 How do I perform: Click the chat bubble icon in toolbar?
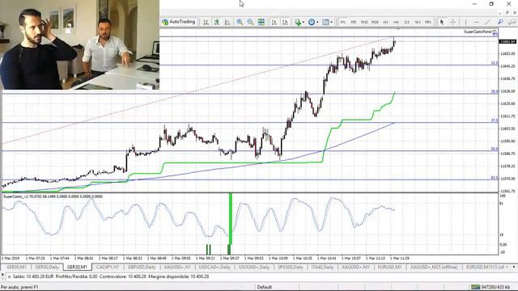(x=512, y=22)
